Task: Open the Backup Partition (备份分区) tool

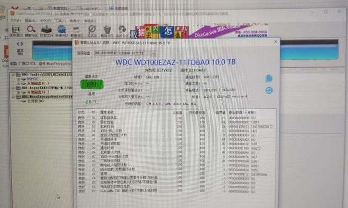Action: pos(122,31)
